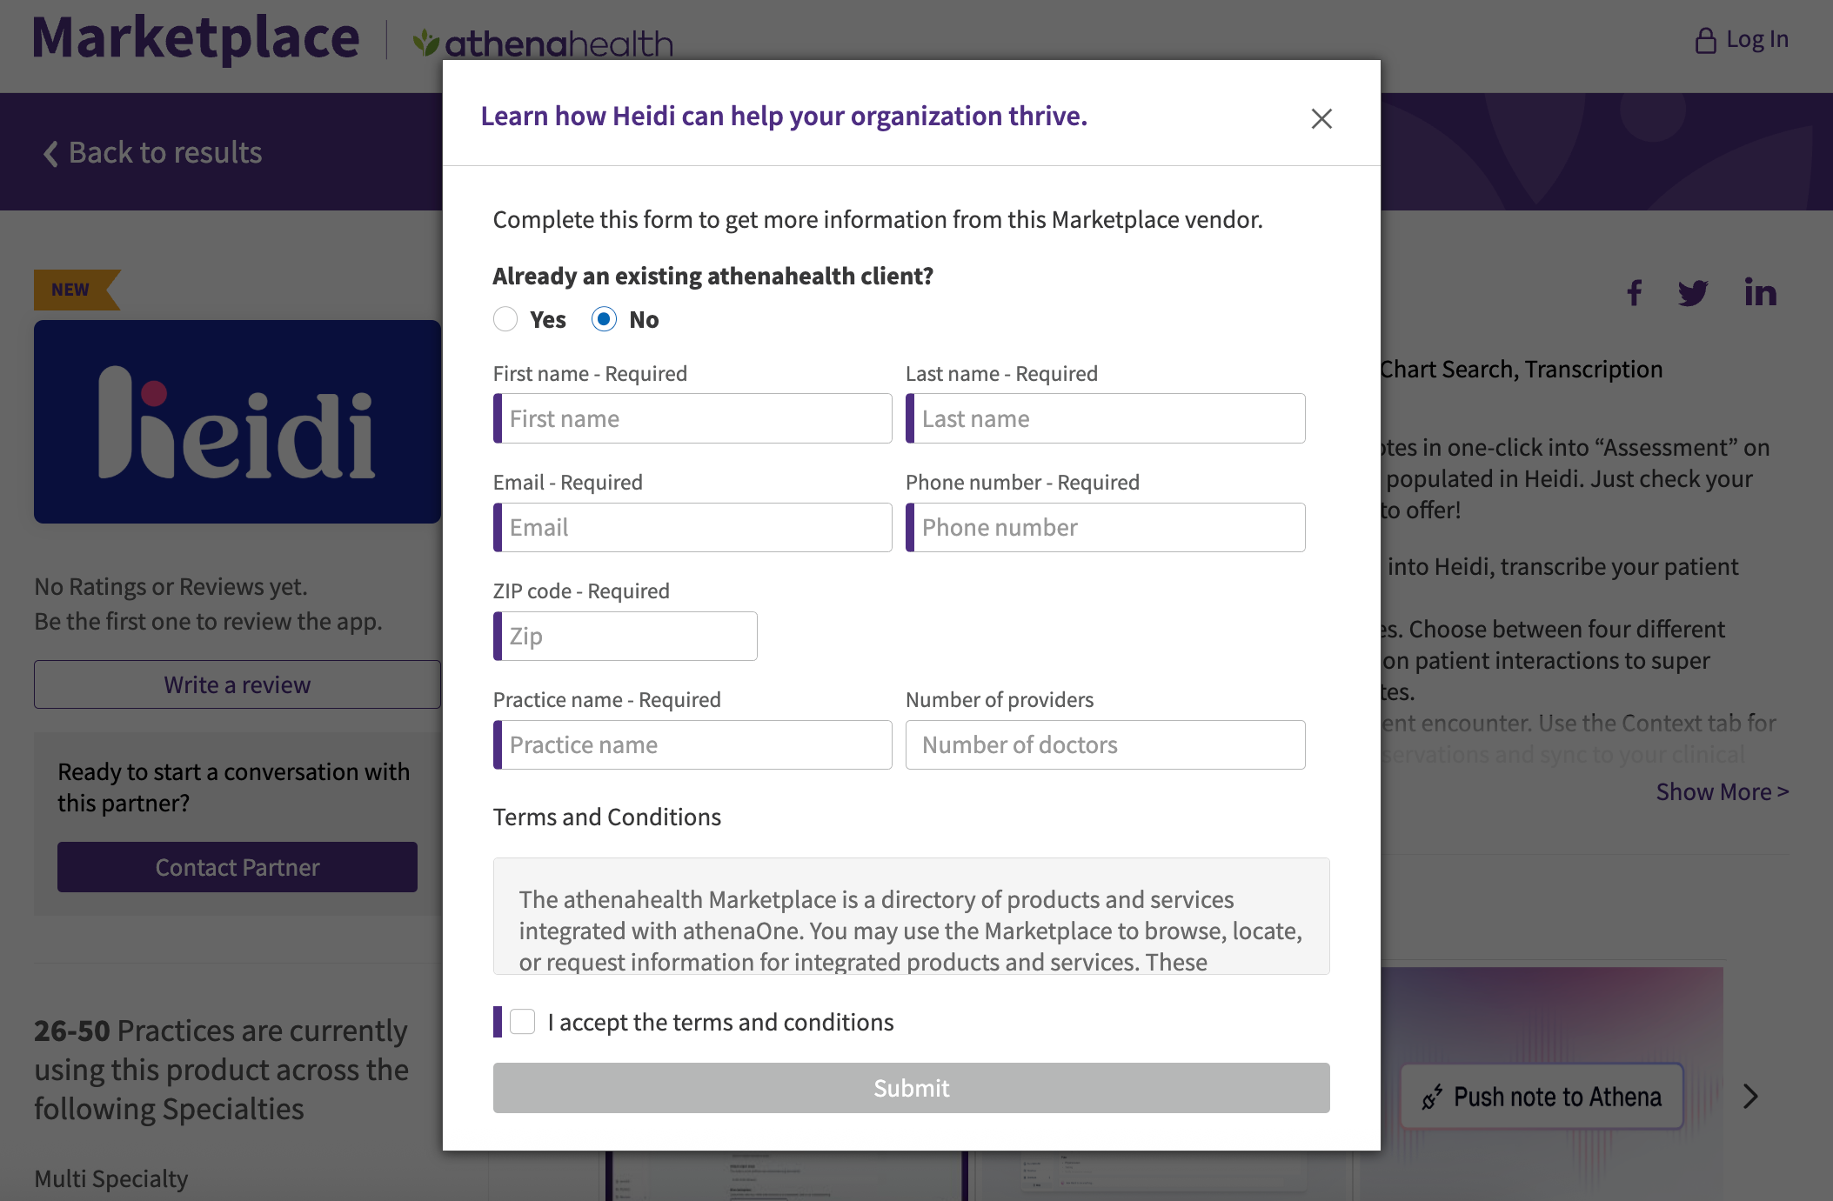Close the Heidi contact form dialog
Screen dimensions: 1833x1201
pyautogui.click(x=1321, y=119)
